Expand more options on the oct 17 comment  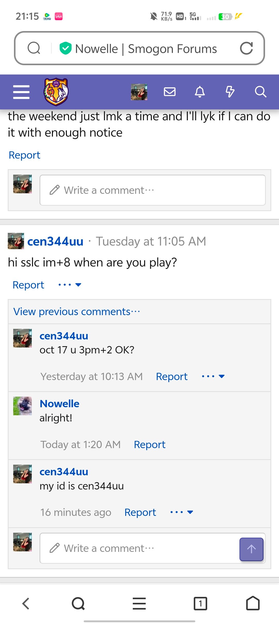[213, 376]
